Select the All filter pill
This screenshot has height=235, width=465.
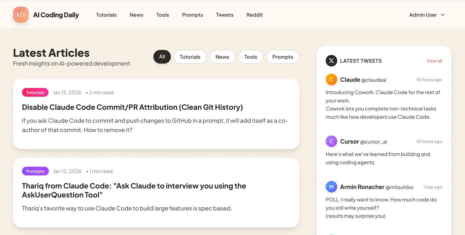point(162,57)
